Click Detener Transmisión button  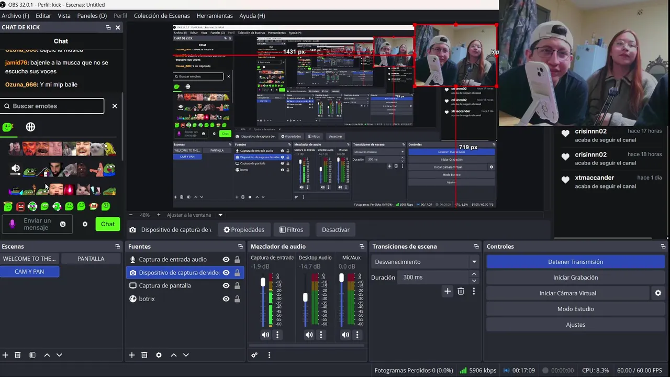pos(576,262)
